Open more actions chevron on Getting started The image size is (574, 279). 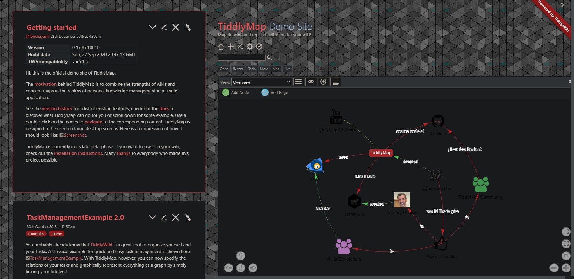coord(153,27)
